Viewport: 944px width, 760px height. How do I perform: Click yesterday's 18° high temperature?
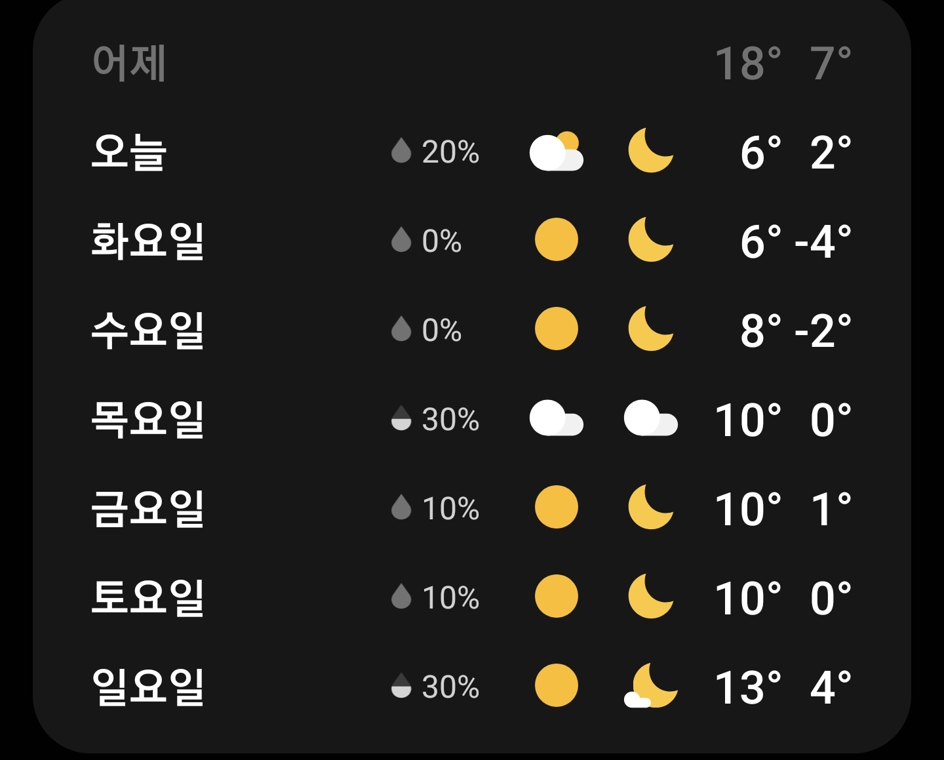747,63
